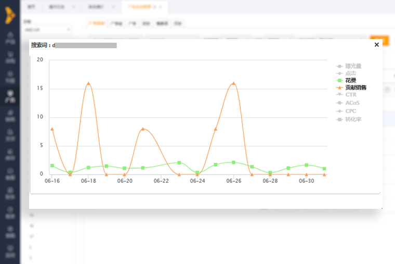The width and height of the screenshot is (395, 264).
Task: Click the orange peak marker at 06-18
Action: [x=88, y=83]
